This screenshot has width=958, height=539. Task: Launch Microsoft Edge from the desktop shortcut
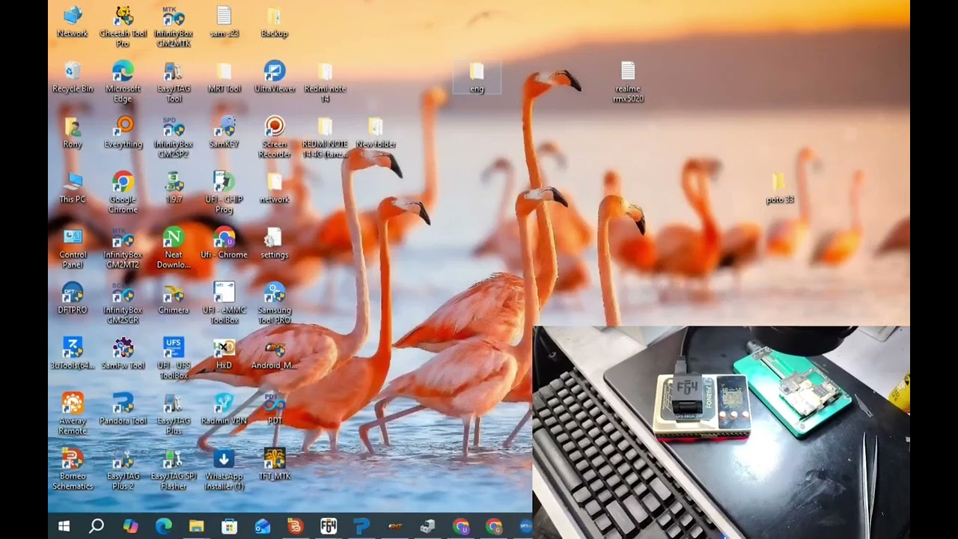123,82
